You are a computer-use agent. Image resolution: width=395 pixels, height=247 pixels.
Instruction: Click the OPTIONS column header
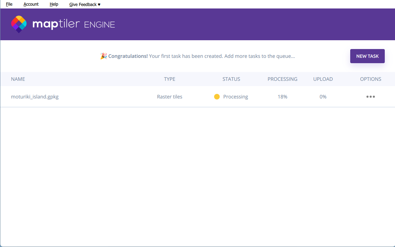[371, 79]
